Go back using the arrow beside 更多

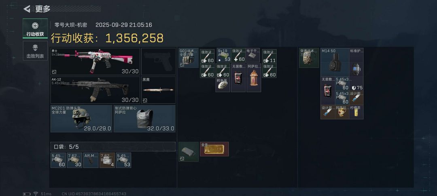(27, 9)
